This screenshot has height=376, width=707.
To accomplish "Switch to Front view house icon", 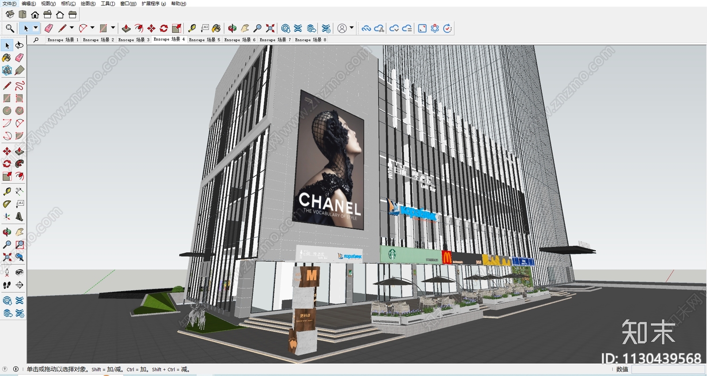I will pos(35,14).
